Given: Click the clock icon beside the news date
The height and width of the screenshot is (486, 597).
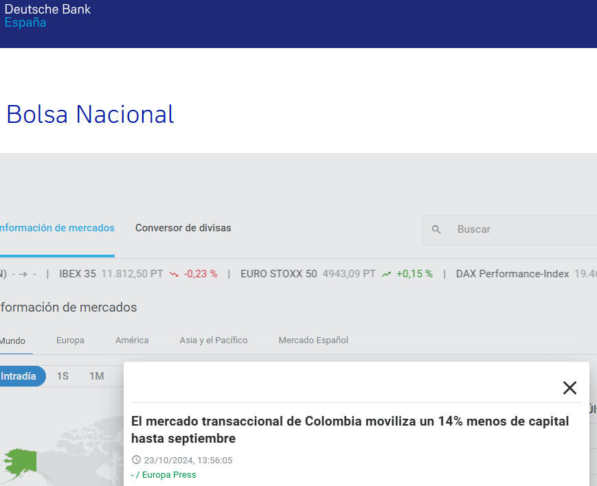Looking at the screenshot, I should click(136, 460).
